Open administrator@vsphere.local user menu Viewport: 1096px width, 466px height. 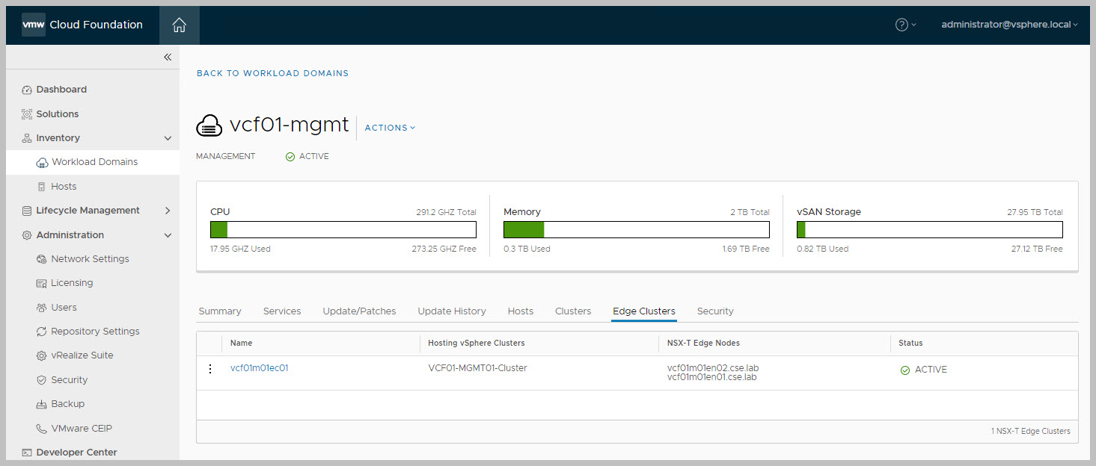click(x=1008, y=25)
